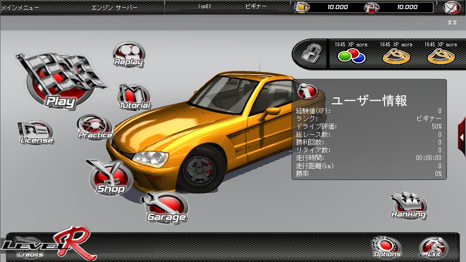Viewport: 466px width, 262px height.
Task: Click the 勝率 0% value
Action: click(x=438, y=173)
